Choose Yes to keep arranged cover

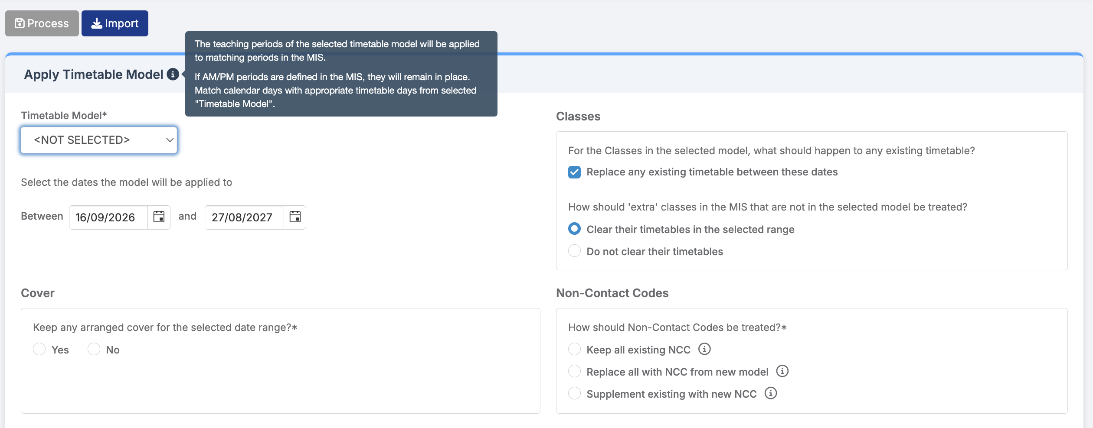click(x=39, y=349)
